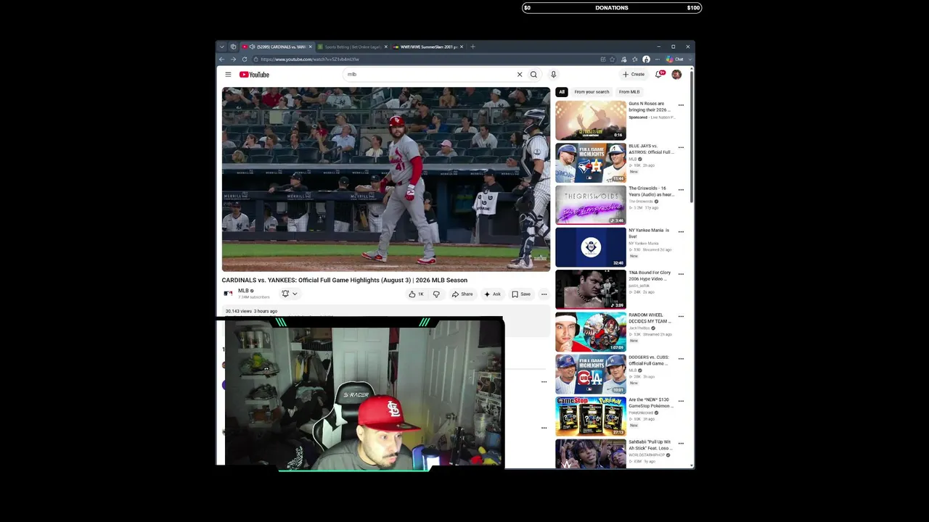Open the MLB channel name link
This screenshot has height=522, width=929.
pyautogui.click(x=243, y=291)
